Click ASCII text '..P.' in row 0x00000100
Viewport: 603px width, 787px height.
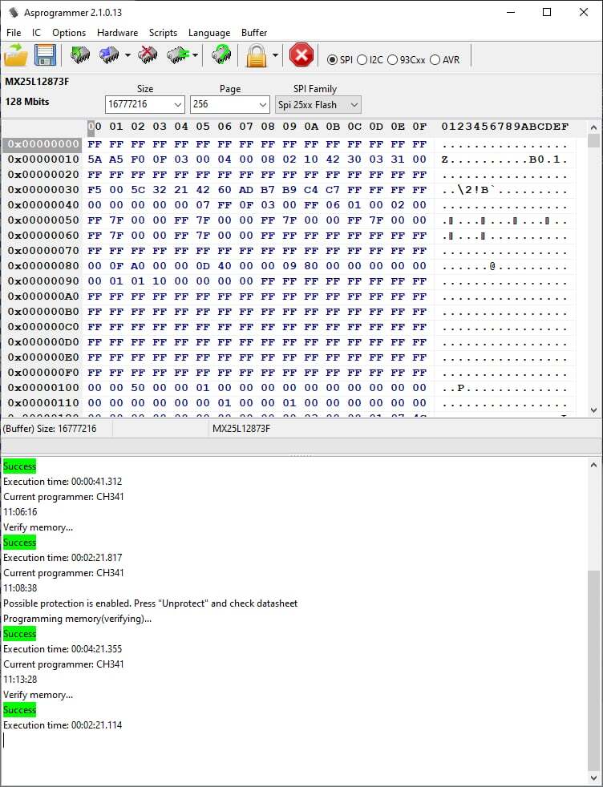click(459, 388)
